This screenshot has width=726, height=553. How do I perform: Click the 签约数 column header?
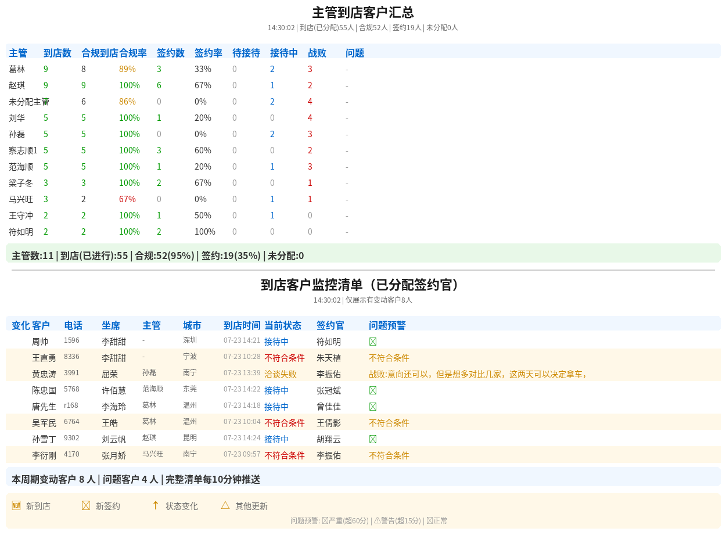point(171,53)
